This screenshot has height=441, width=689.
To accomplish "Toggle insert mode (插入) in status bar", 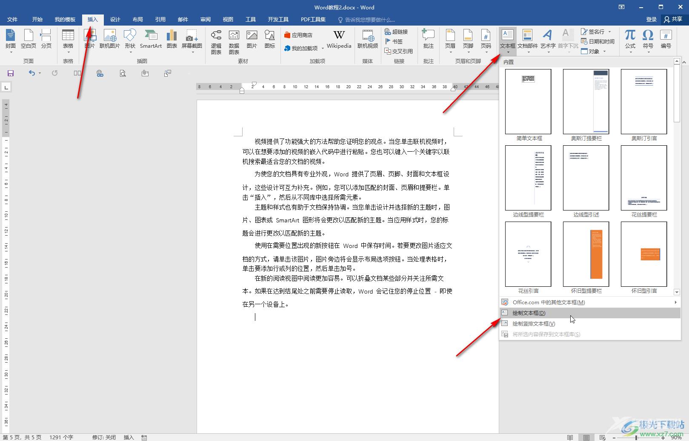I will [x=129, y=437].
